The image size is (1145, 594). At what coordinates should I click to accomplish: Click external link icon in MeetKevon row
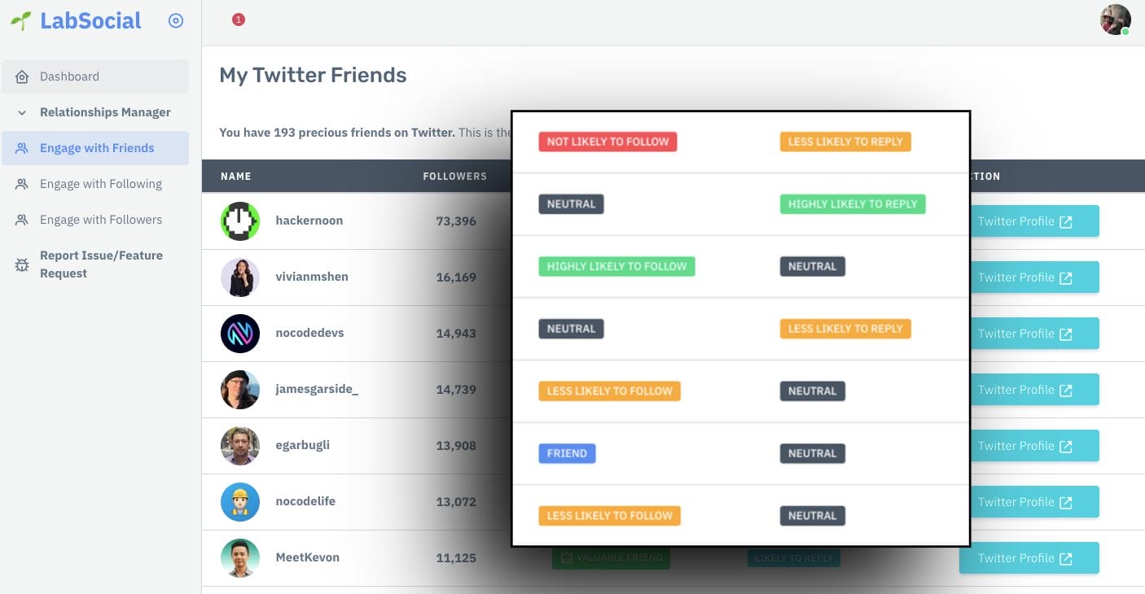pos(1065,558)
